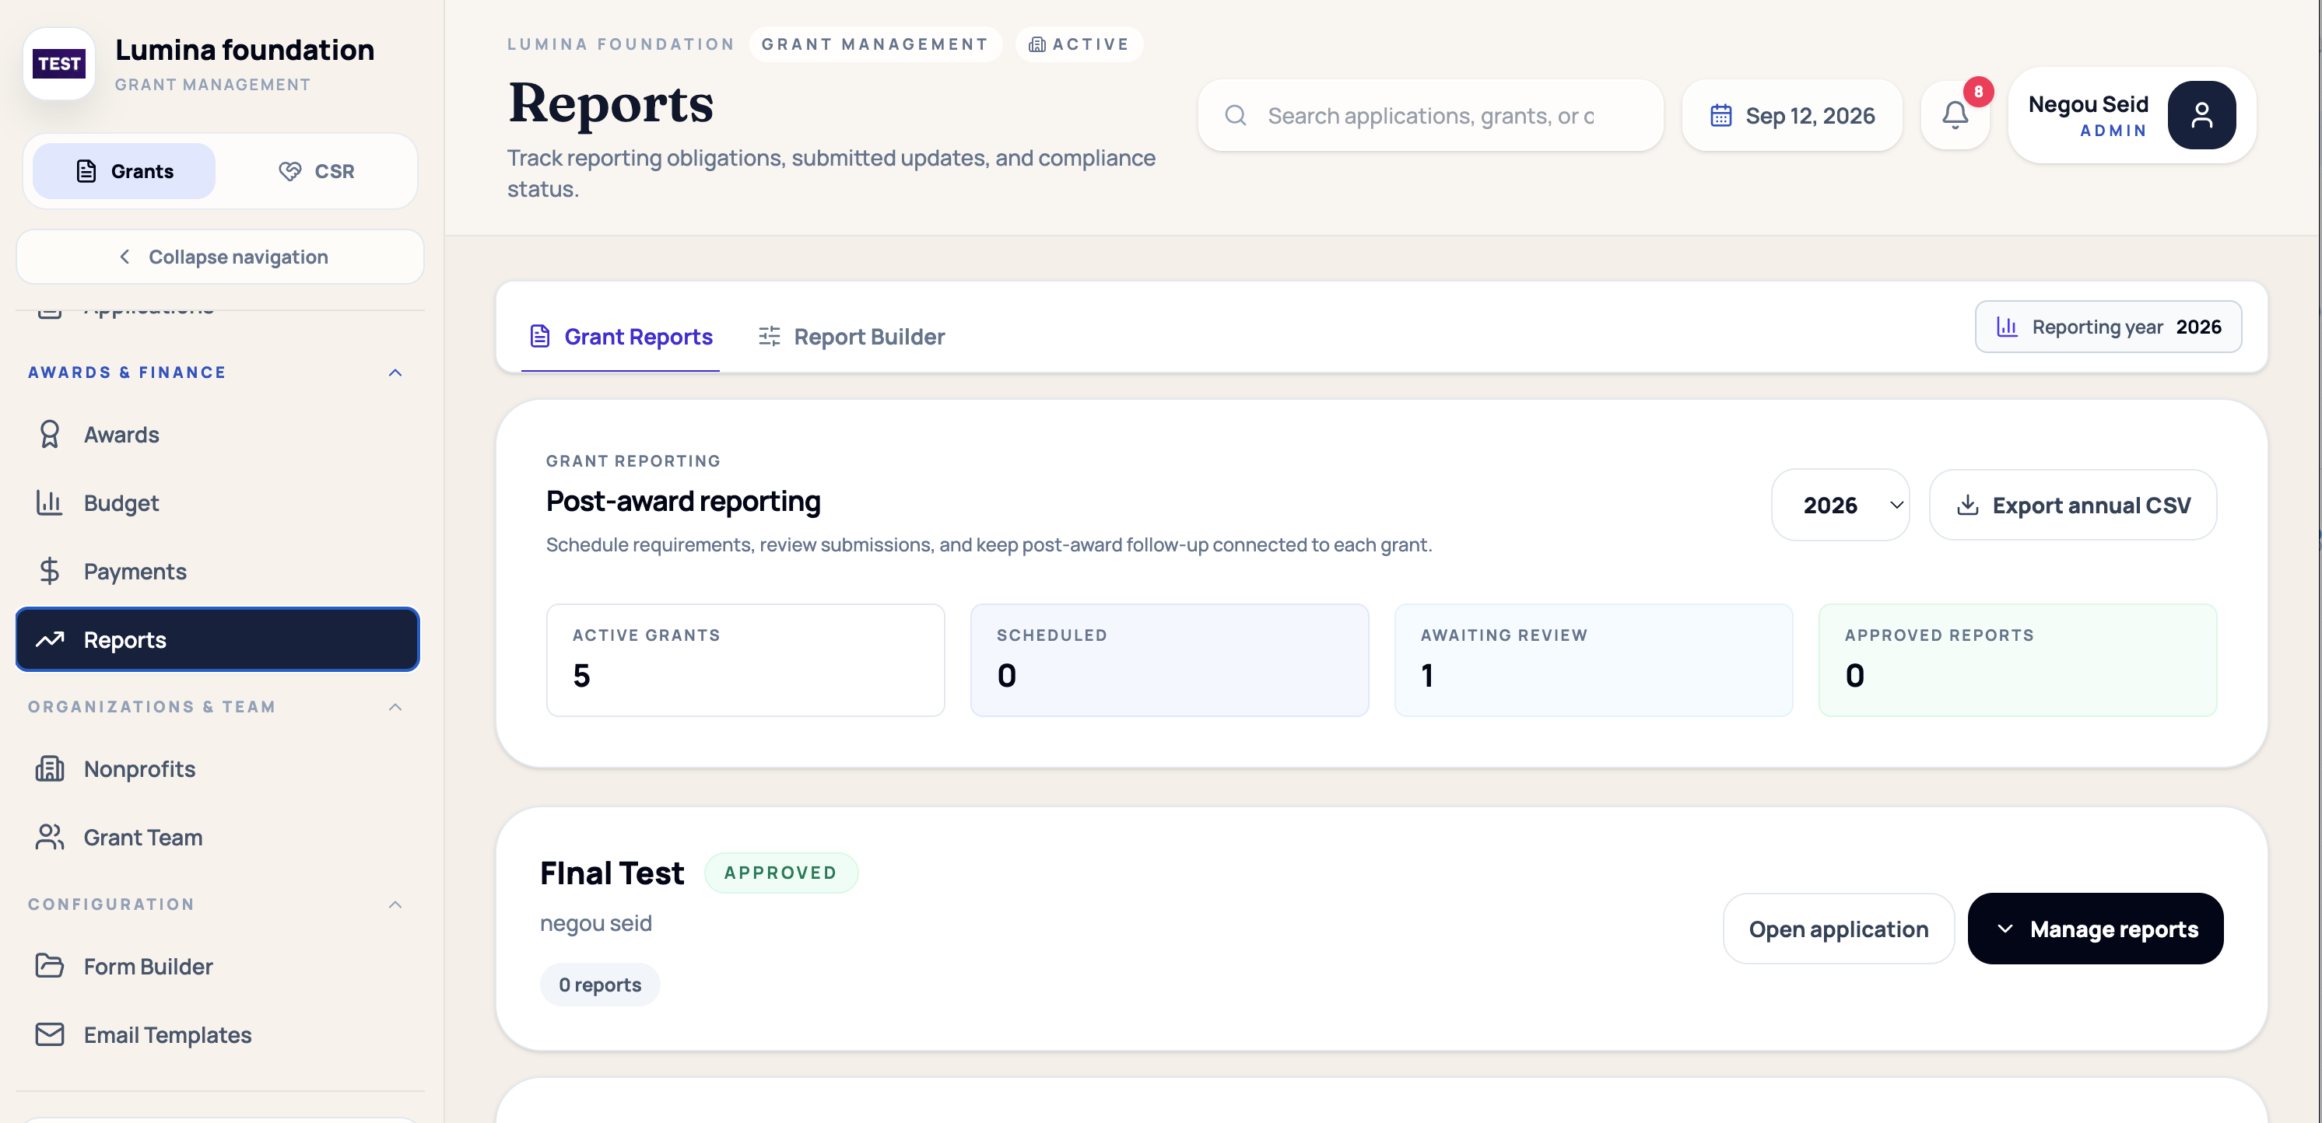The height and width of the screenshot is (1123, 2322).
Task: Click the search magnifier icon
Action: coord(1235,115)
